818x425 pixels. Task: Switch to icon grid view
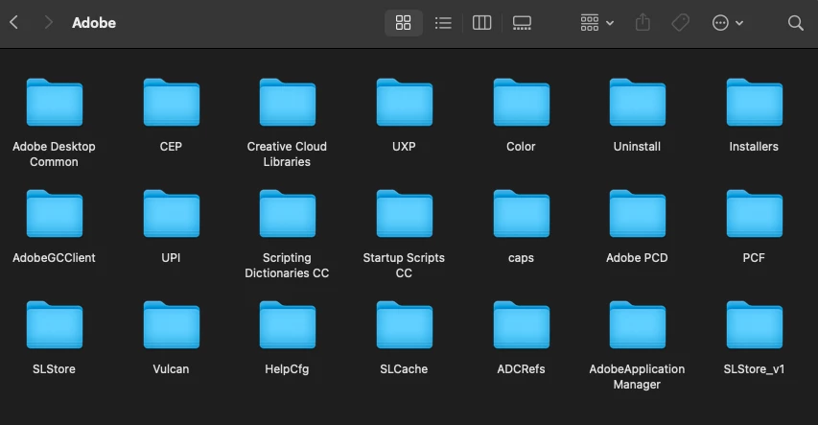[x=404, y=22]
